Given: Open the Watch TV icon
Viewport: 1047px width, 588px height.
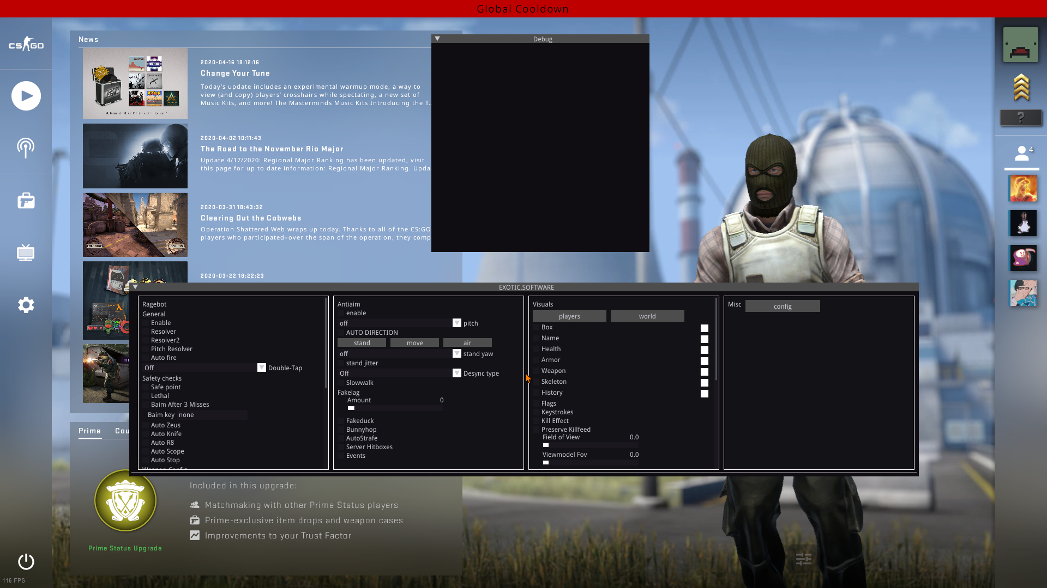Looking at the screenshot, I should pos(26,253).
